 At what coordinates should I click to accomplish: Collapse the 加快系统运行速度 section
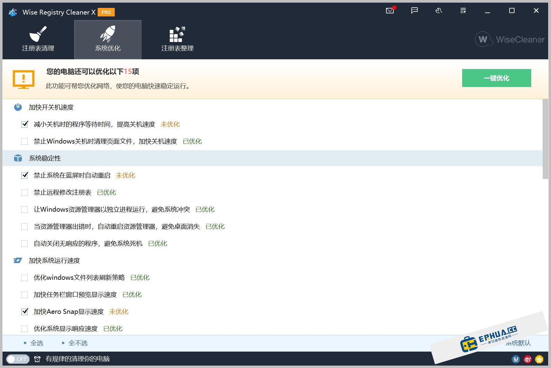(x=54, y=260)
